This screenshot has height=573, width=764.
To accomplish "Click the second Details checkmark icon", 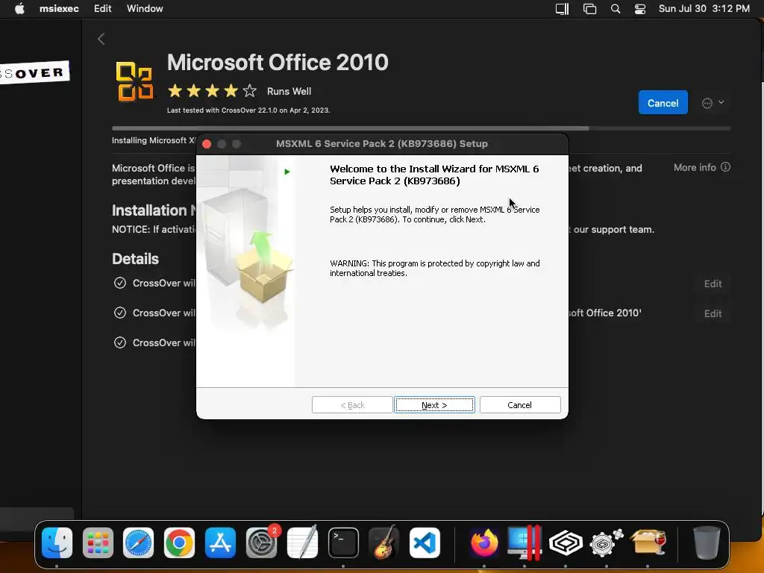I will (120, 313).
